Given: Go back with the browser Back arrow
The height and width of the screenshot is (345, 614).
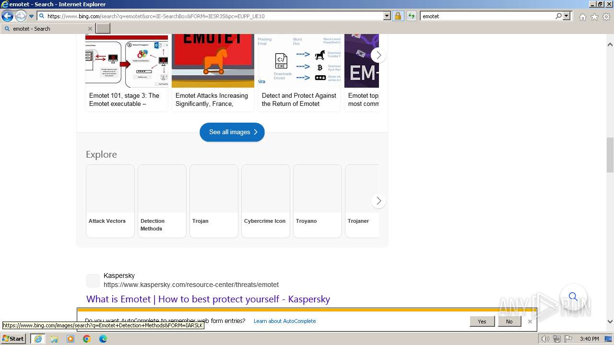Looking at the screenshot, I should coord(7,16).
